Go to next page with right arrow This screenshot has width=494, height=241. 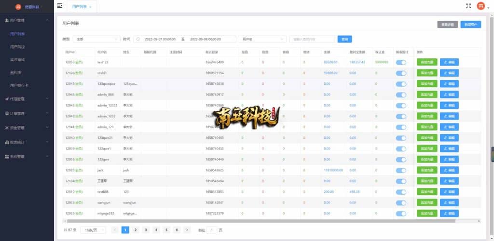[x=187, y=230]
